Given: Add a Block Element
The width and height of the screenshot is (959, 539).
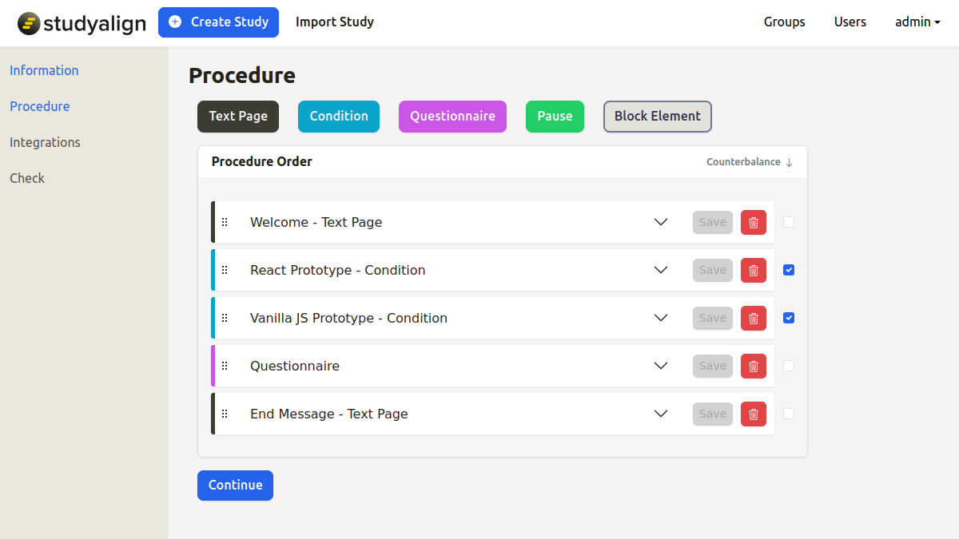Looking at the screenshot, I should (658, 117).
